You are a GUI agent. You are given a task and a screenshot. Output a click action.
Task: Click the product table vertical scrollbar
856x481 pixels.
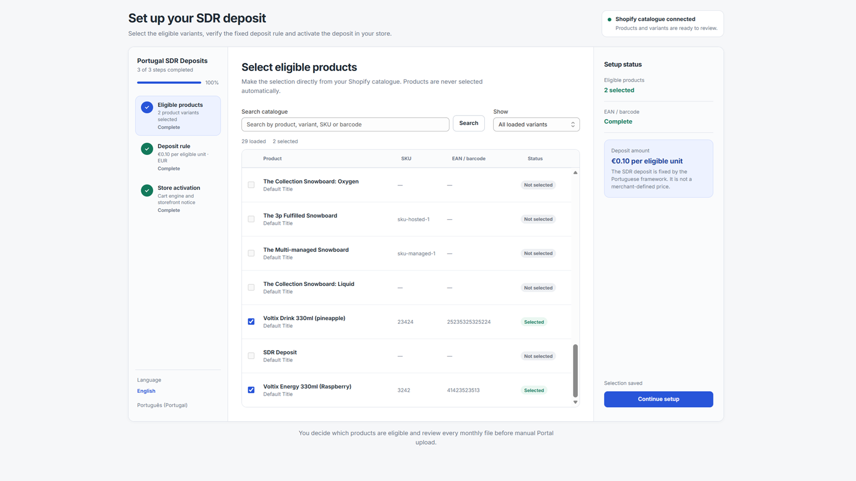576,370
